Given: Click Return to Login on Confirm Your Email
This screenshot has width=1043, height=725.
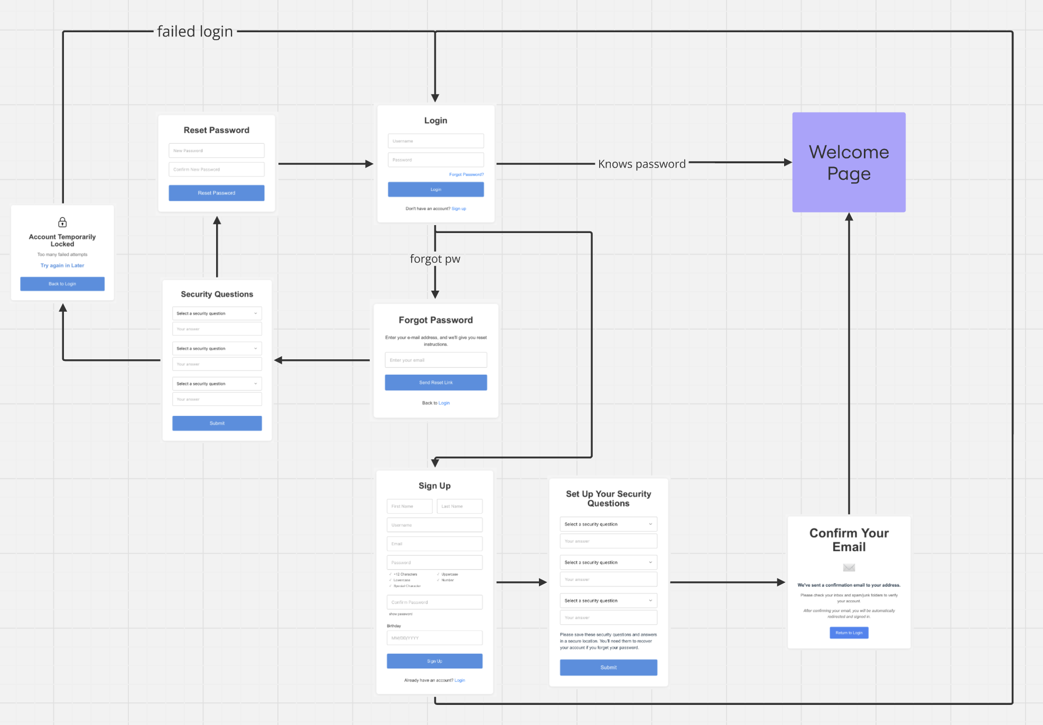Looking at the screenshot, I should click(x=849, y=633).
